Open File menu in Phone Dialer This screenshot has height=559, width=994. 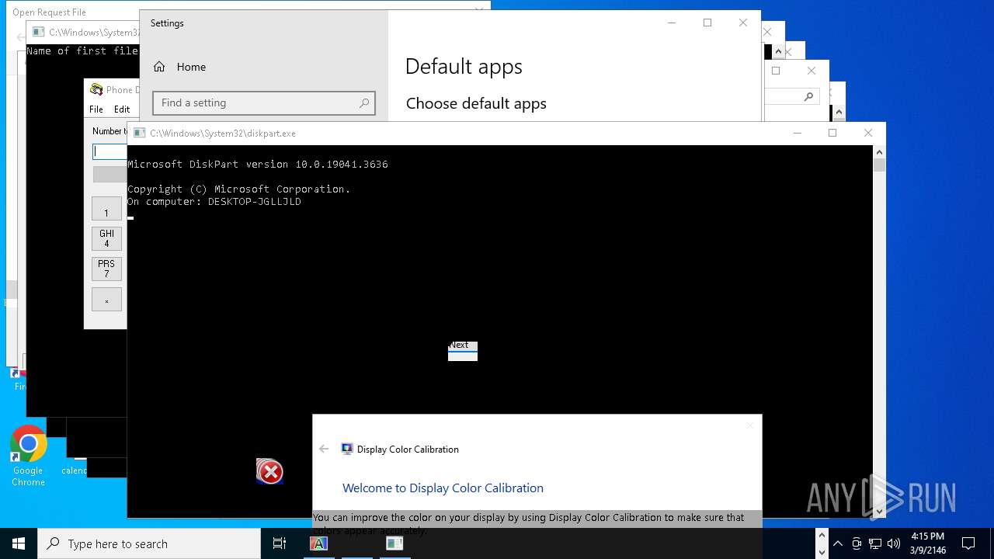(x=96, y=109)
